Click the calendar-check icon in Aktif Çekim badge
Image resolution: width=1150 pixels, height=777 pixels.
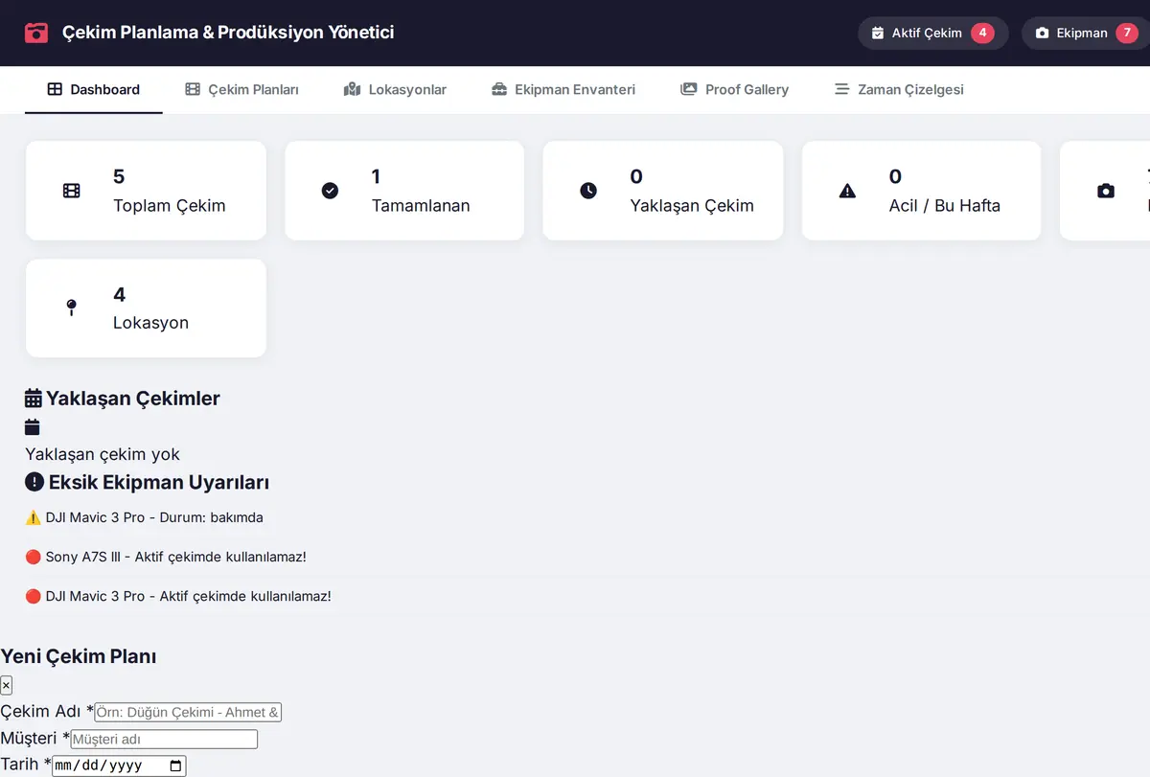878,33
